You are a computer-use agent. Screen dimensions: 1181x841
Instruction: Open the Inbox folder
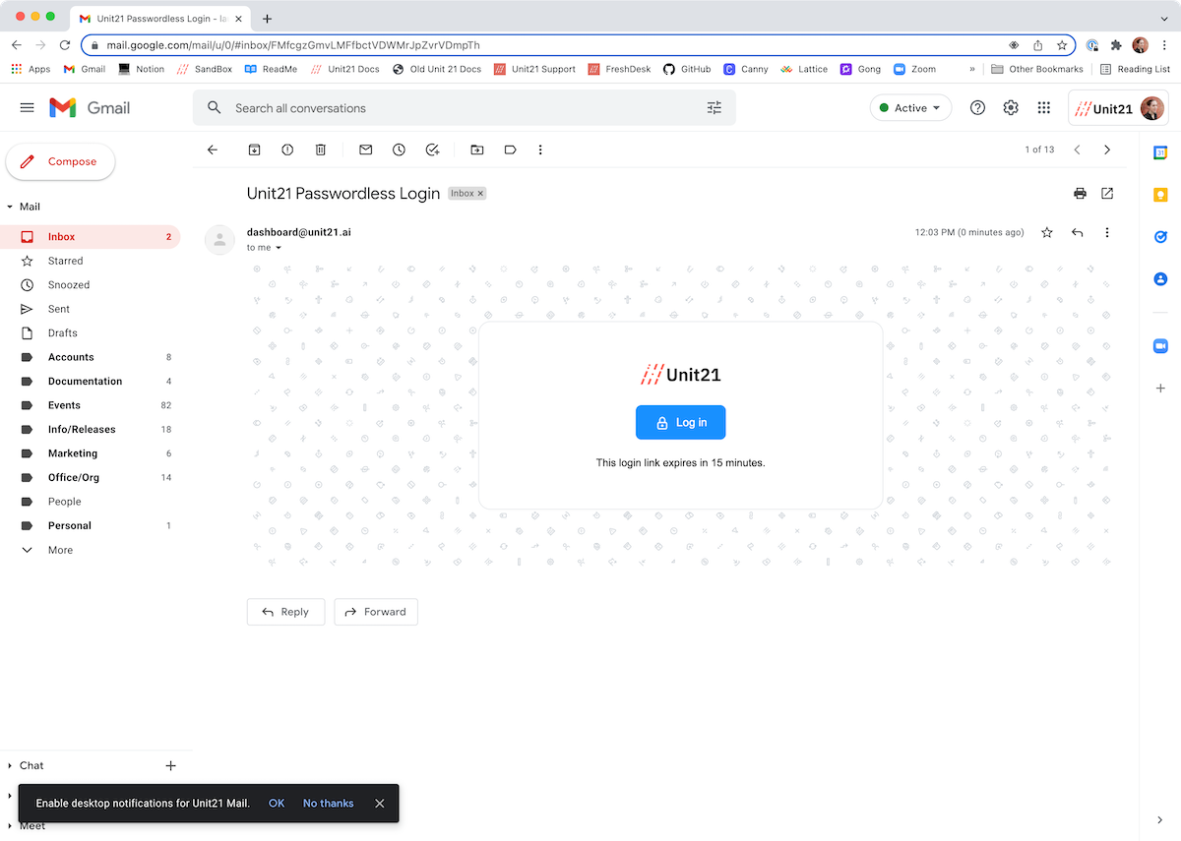91,236
